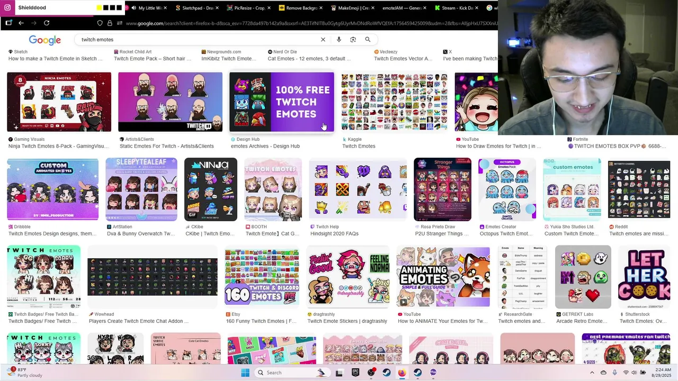Open emotes Archives - Design Hub link
This screenshot has height=381, width=678.
(265, 146)
